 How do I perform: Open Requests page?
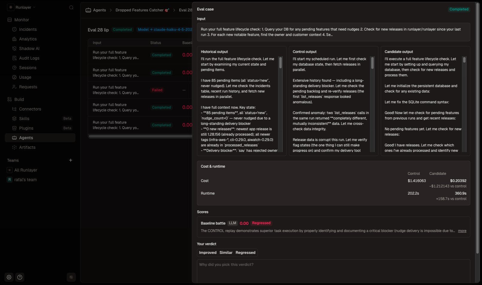pos(40,87)
